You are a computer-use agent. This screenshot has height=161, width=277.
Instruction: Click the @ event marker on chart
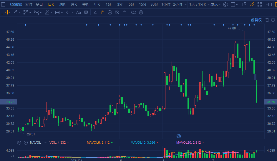(x=179, y=136)
